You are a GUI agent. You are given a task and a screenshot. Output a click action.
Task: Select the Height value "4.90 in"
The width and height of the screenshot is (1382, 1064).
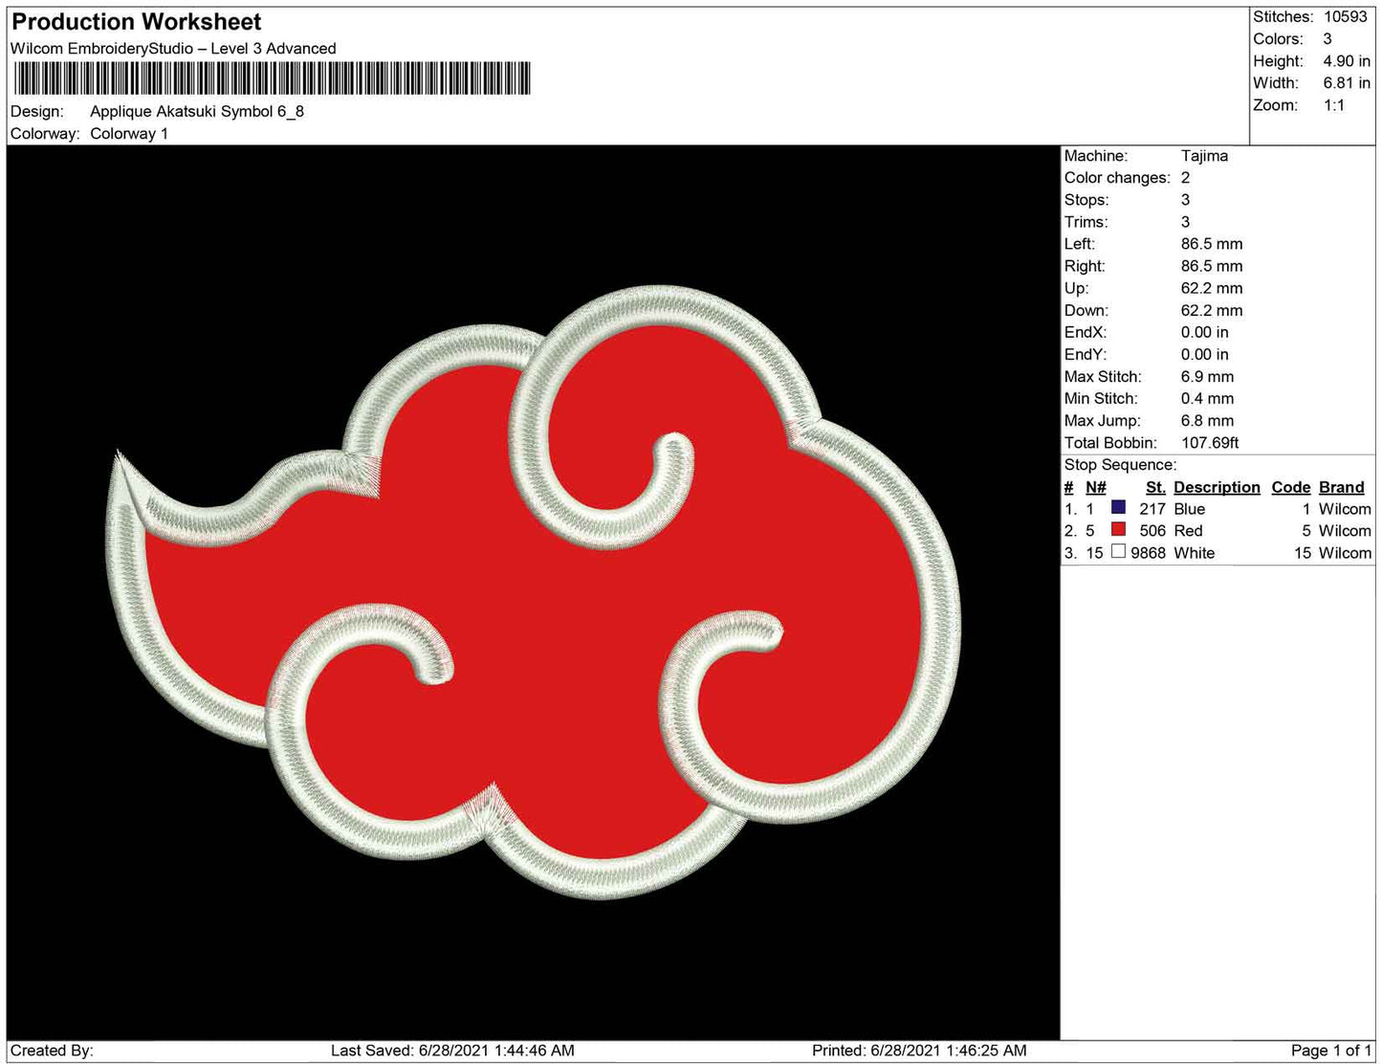(1347, 61)
